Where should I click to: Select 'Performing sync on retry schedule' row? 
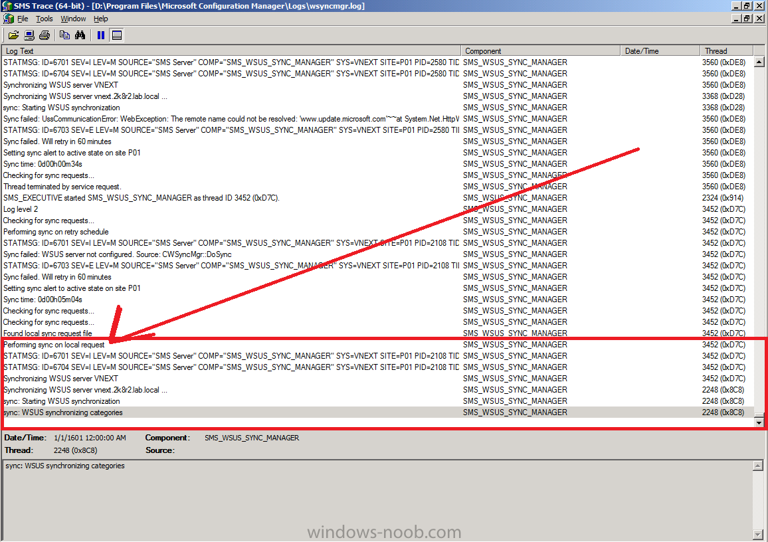click(377, 232)
